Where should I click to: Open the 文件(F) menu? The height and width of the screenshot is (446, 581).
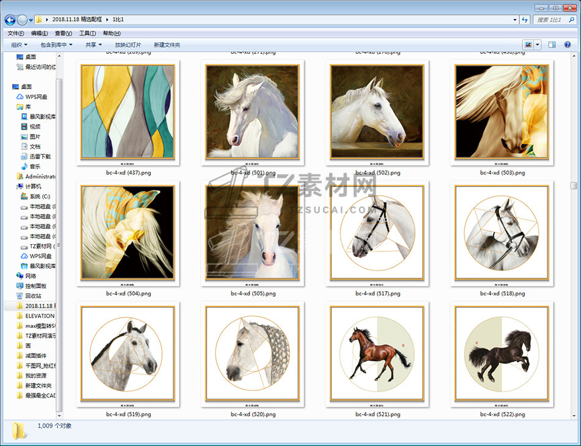pyautogui.click(x=16, y=33)
